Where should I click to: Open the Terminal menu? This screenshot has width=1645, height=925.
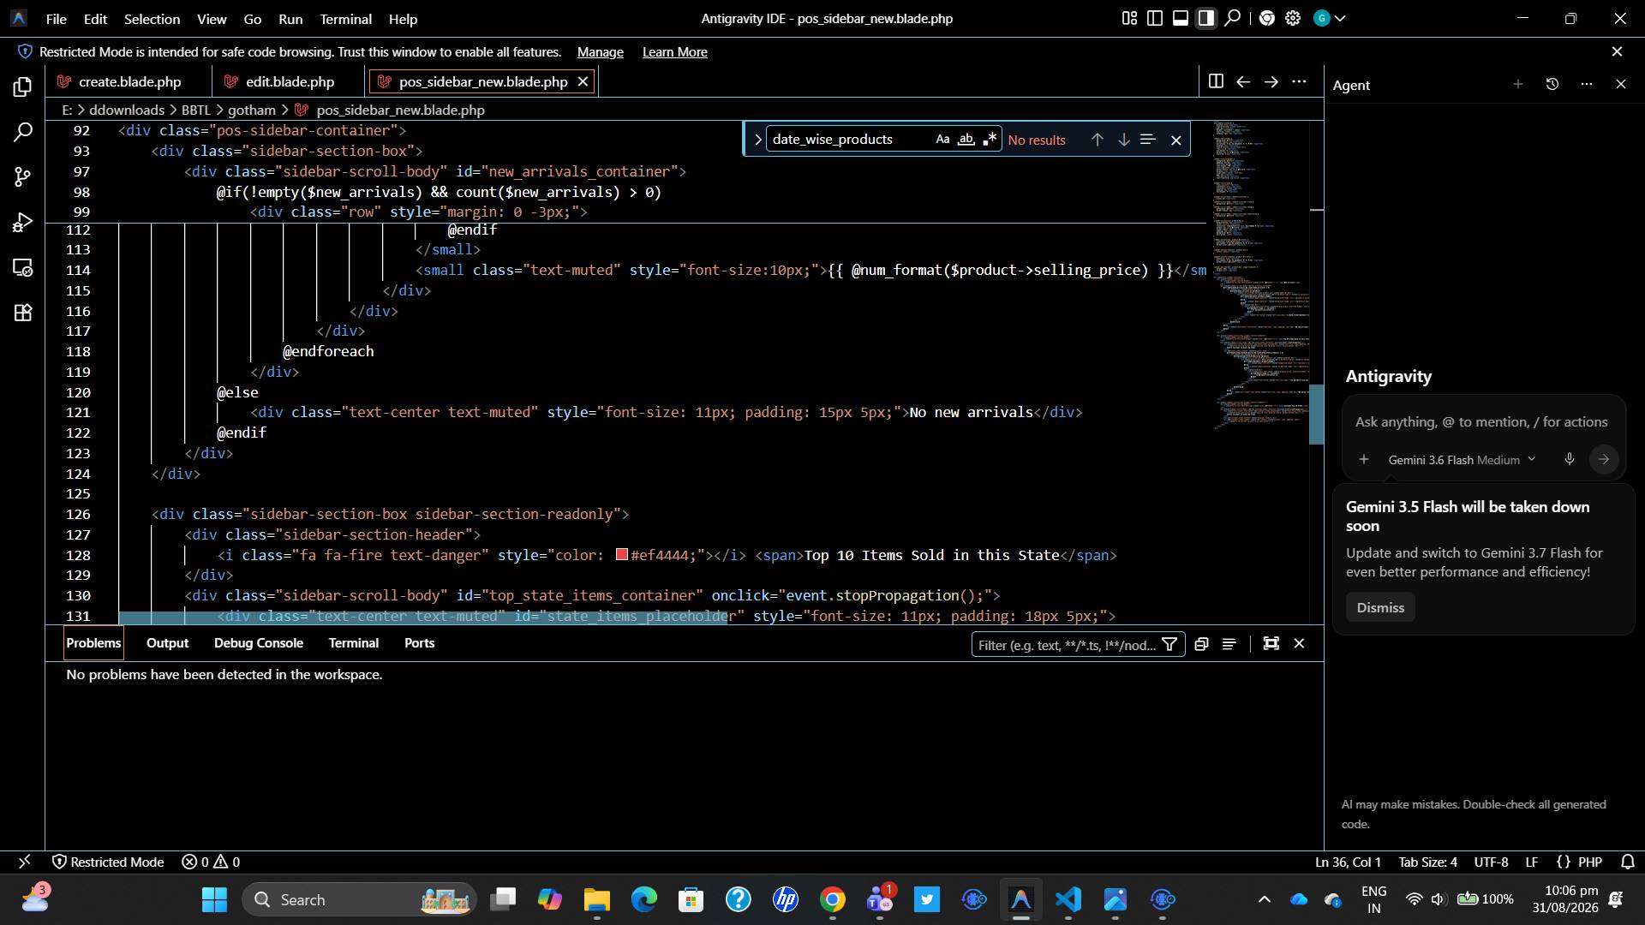345,18
